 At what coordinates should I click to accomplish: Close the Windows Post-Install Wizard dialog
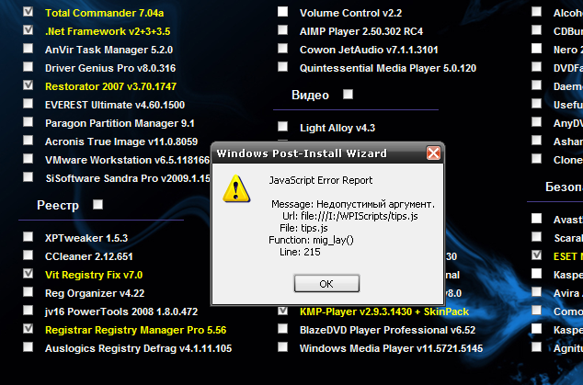pyautogui.click(x=433, y=153)
